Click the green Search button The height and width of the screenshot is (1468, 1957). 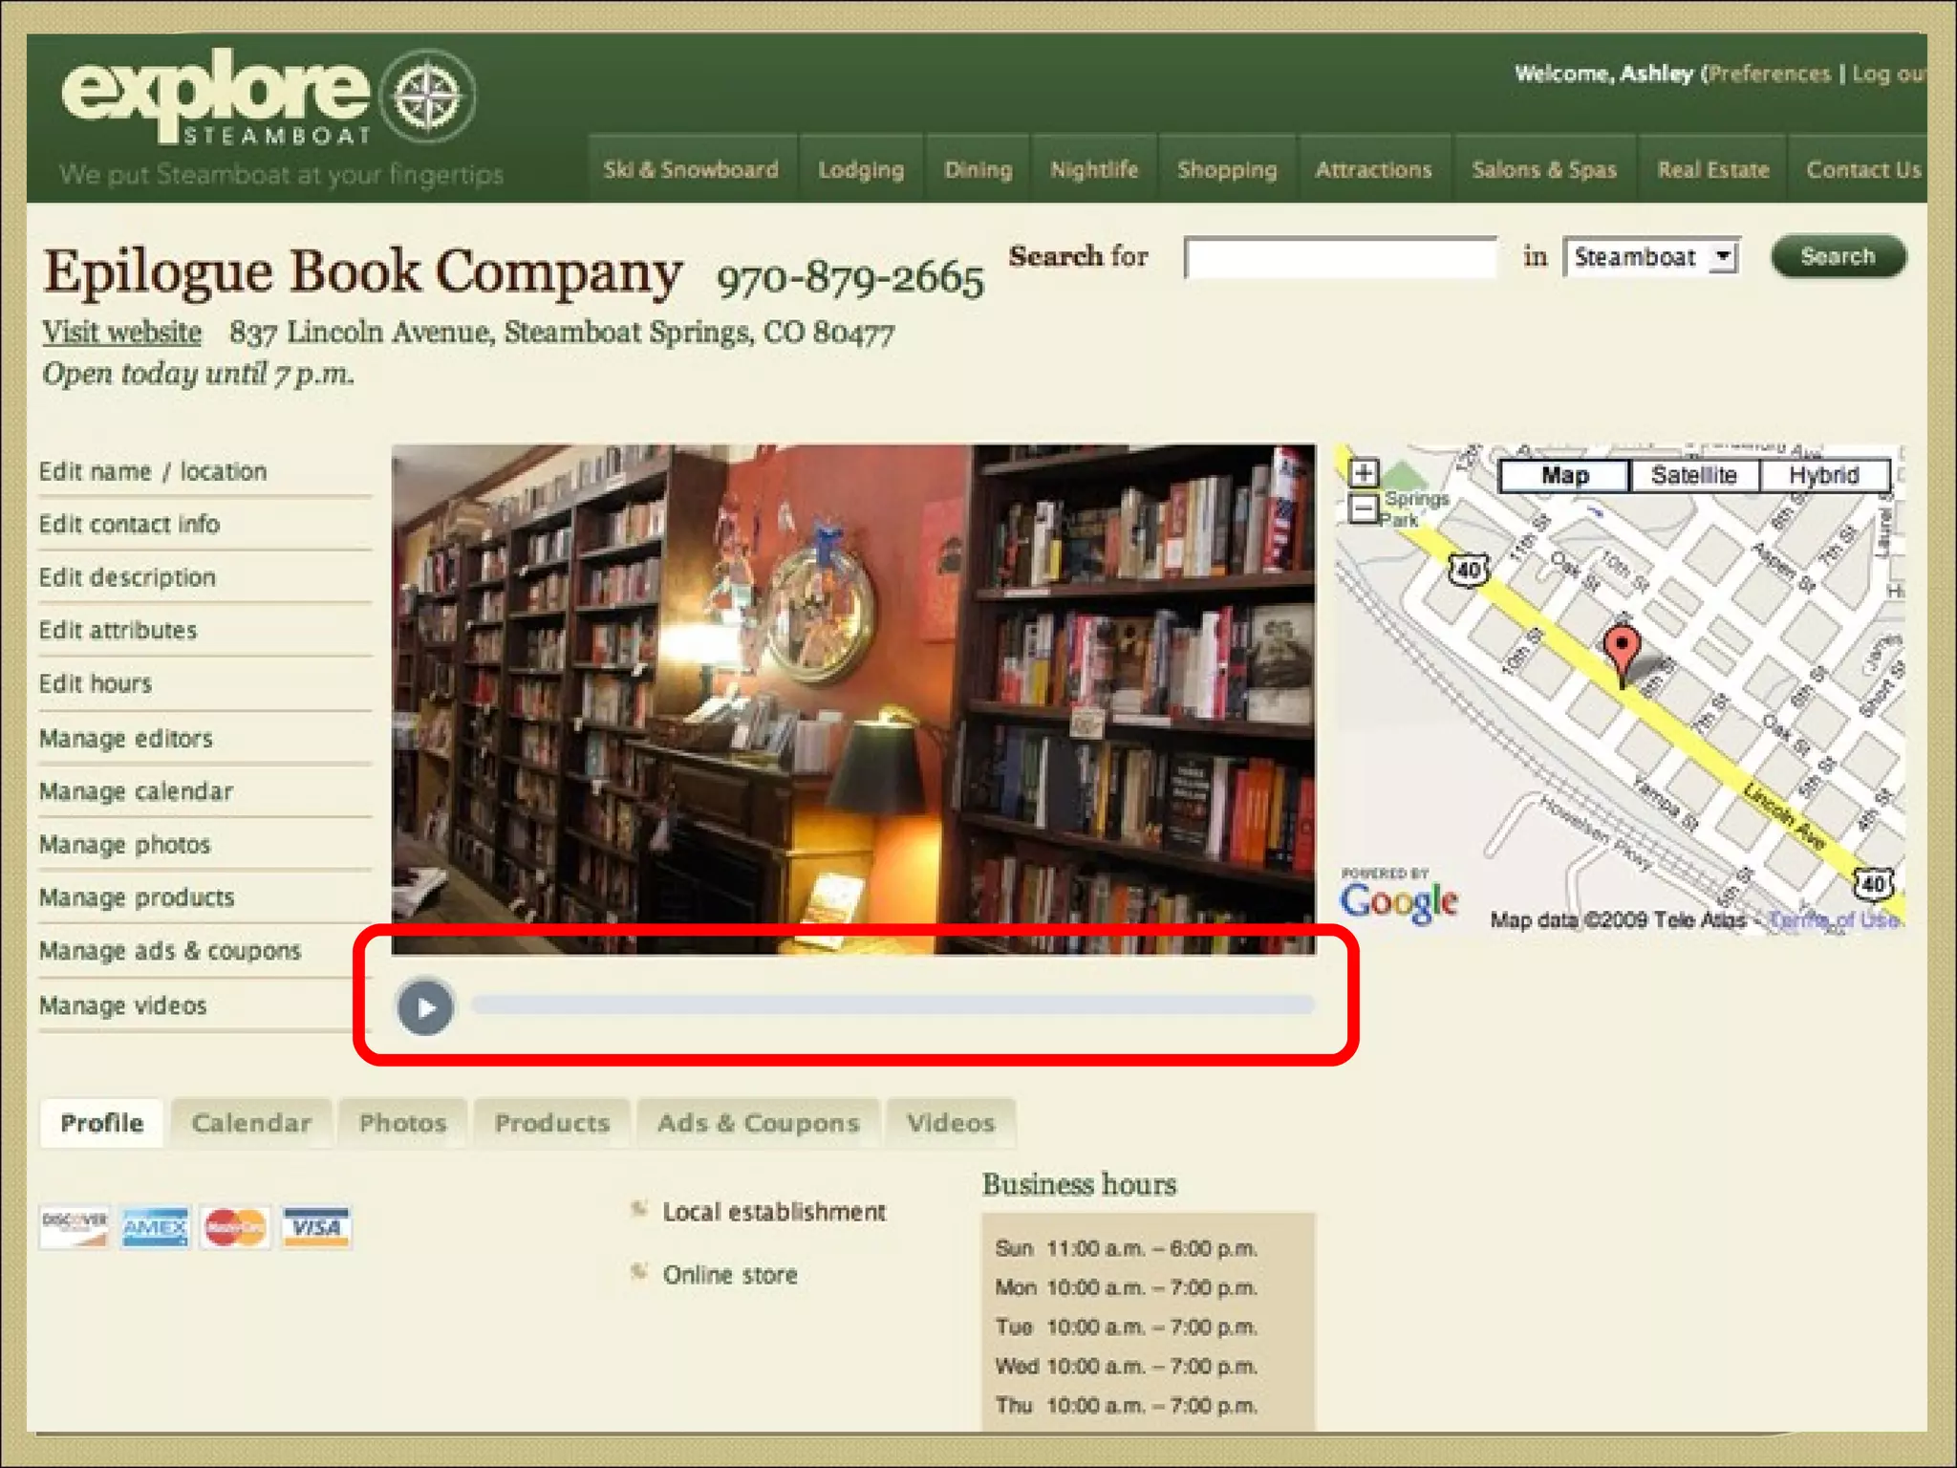tap(1837, 257)
